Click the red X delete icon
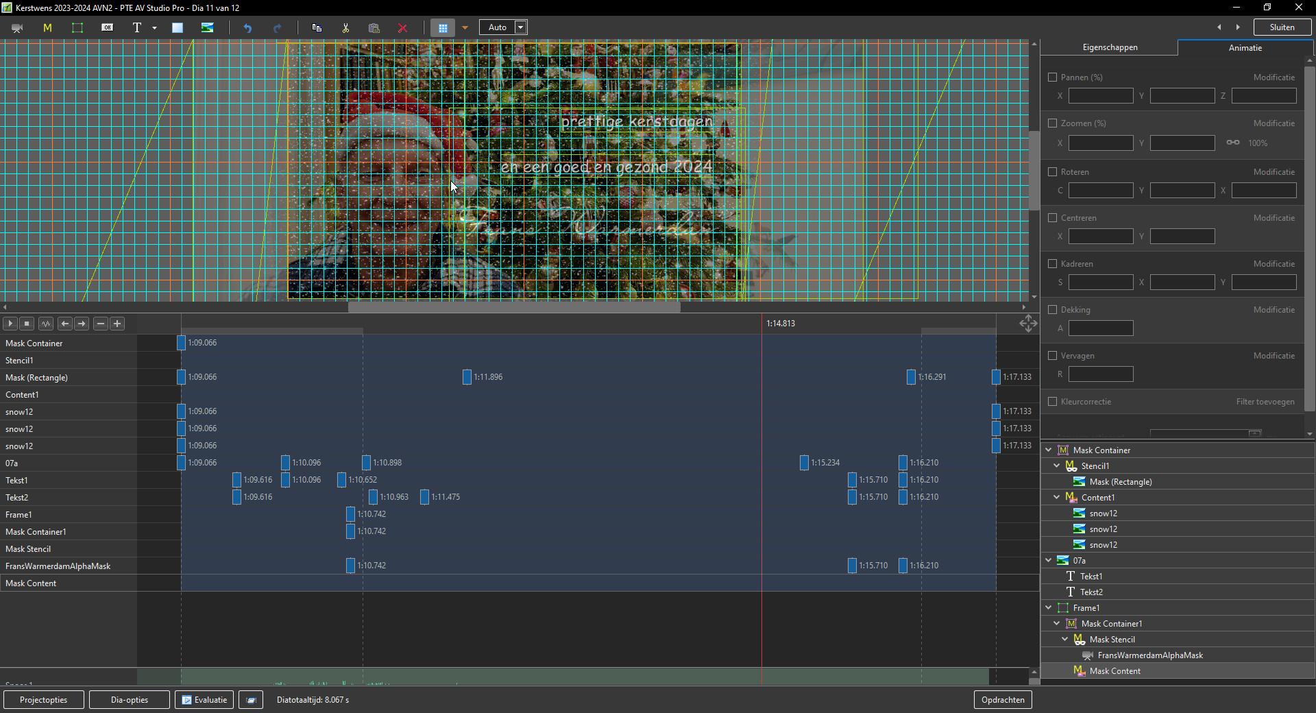This screenshot has width=1316, height=713. [403, 28]
